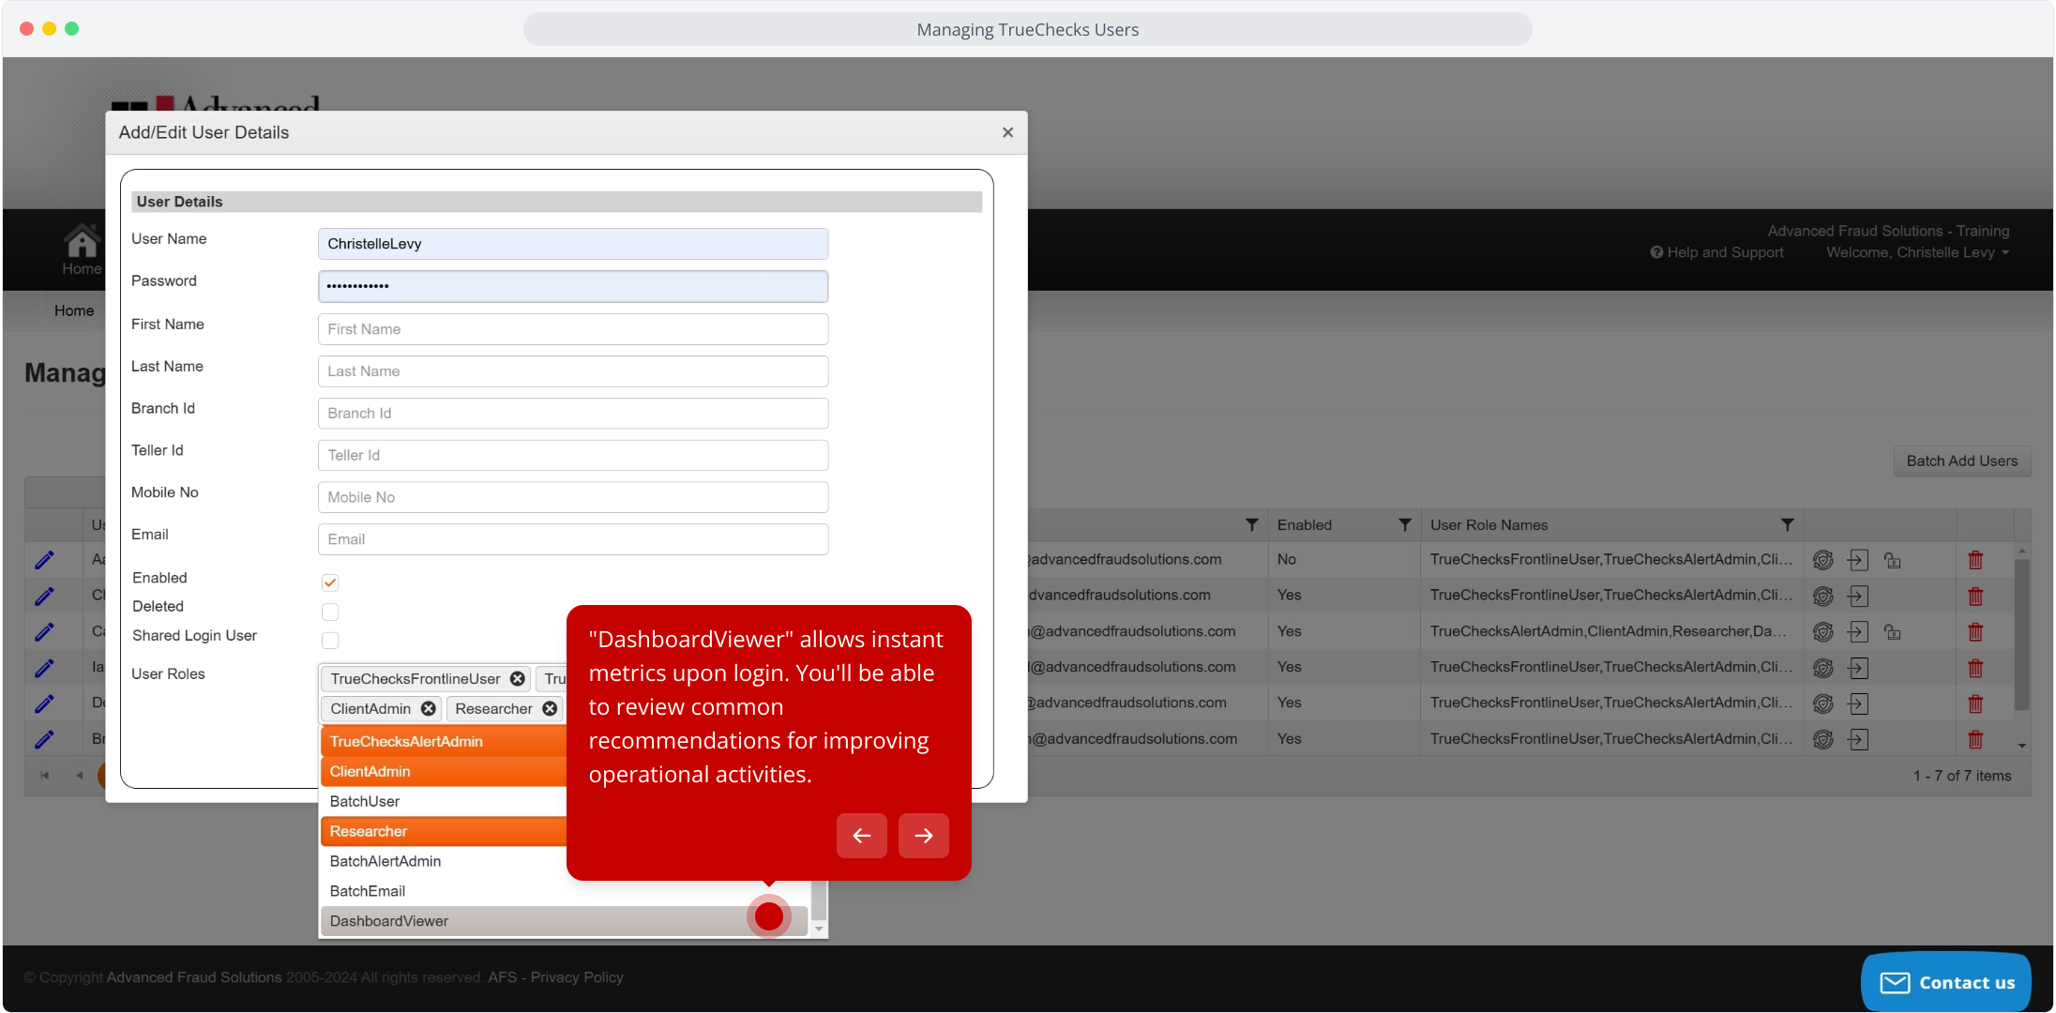Go to the previous tour tip with the left arrow
This screenshot has width=2056, height=1013.
(862, 836)
